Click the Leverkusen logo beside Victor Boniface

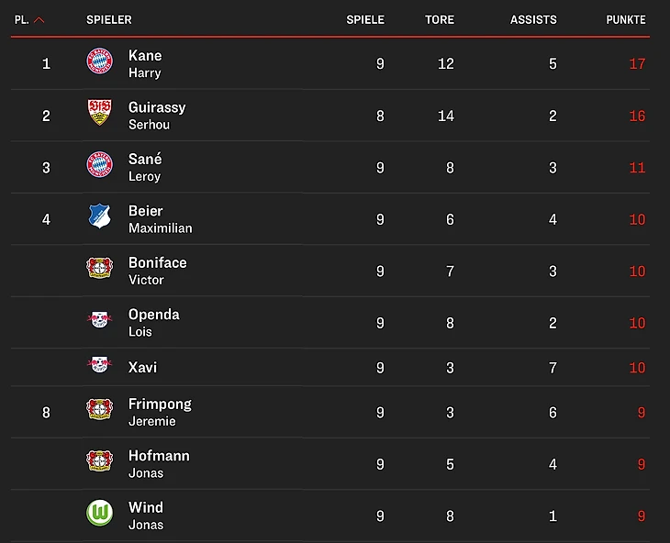[x=99, y=269]
